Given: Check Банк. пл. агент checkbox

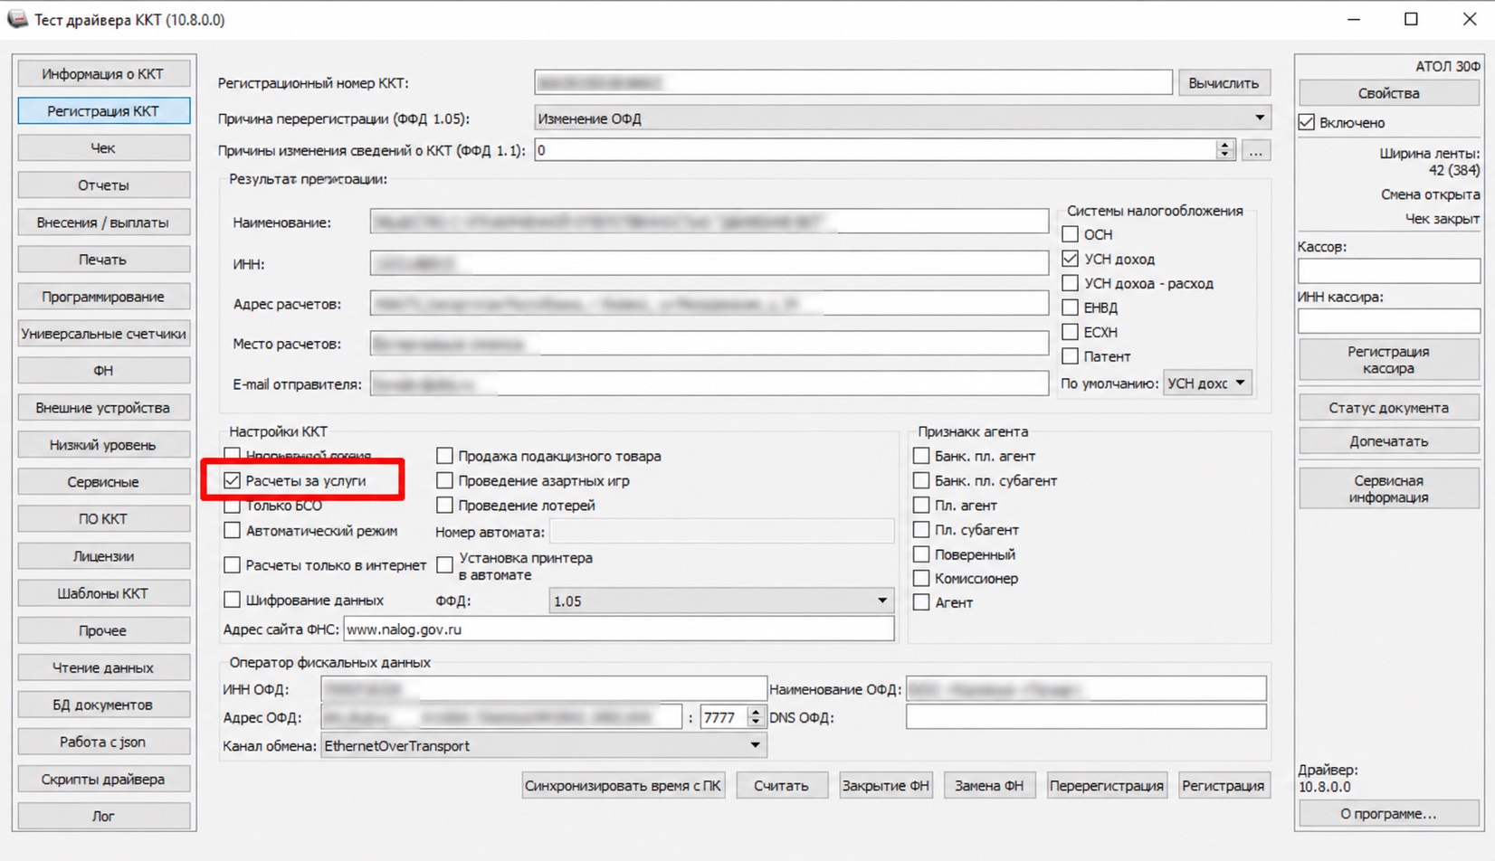Looking at the screenshot, I should tap(921, 456).
